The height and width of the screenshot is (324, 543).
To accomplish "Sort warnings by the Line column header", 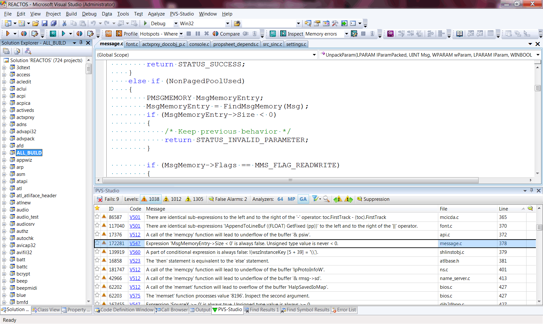I will pyautogui.click(x=512, y=209).
